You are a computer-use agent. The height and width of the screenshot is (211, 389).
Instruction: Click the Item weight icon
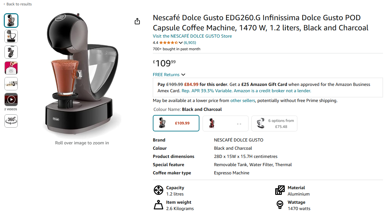click(159, 205)
